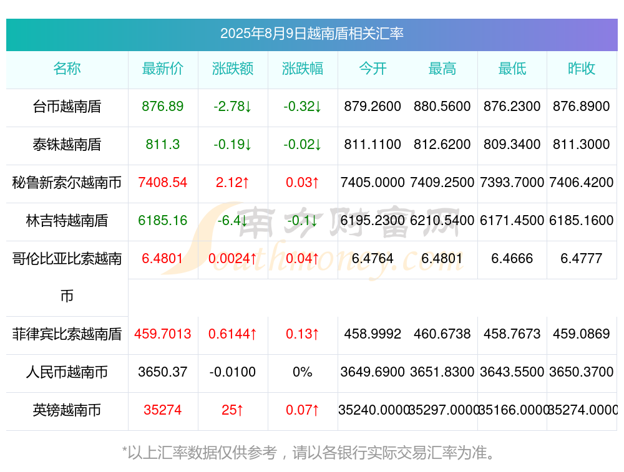Image resolution: width=624 pixels, height=472 pixels.
Task: Click low value 458.7673
Action: point(512,334)
